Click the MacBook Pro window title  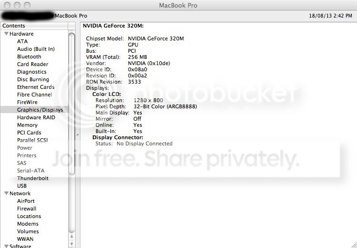click(x=178, y=5)
